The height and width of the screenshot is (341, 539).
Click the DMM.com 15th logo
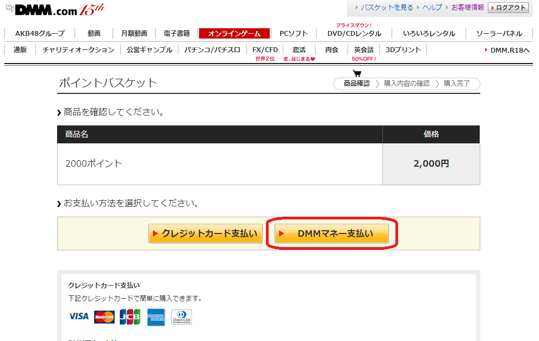(x=55, y=10)
